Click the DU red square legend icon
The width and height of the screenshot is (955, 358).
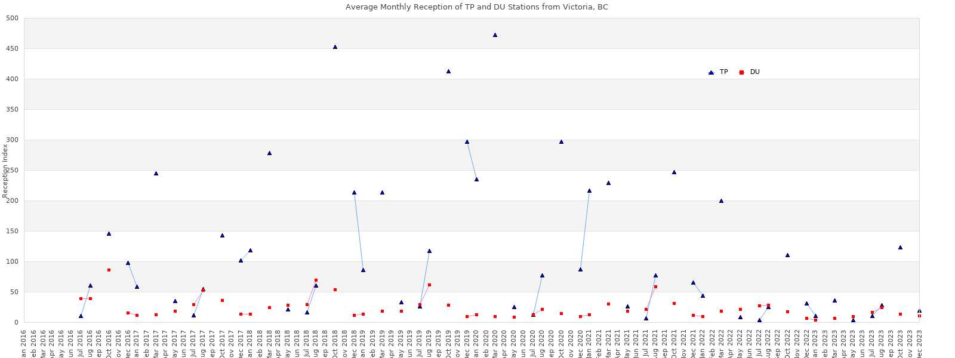tap(741, 72)
